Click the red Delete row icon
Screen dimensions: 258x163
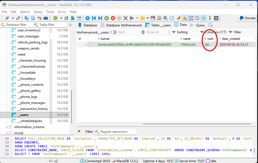(113, 18)
